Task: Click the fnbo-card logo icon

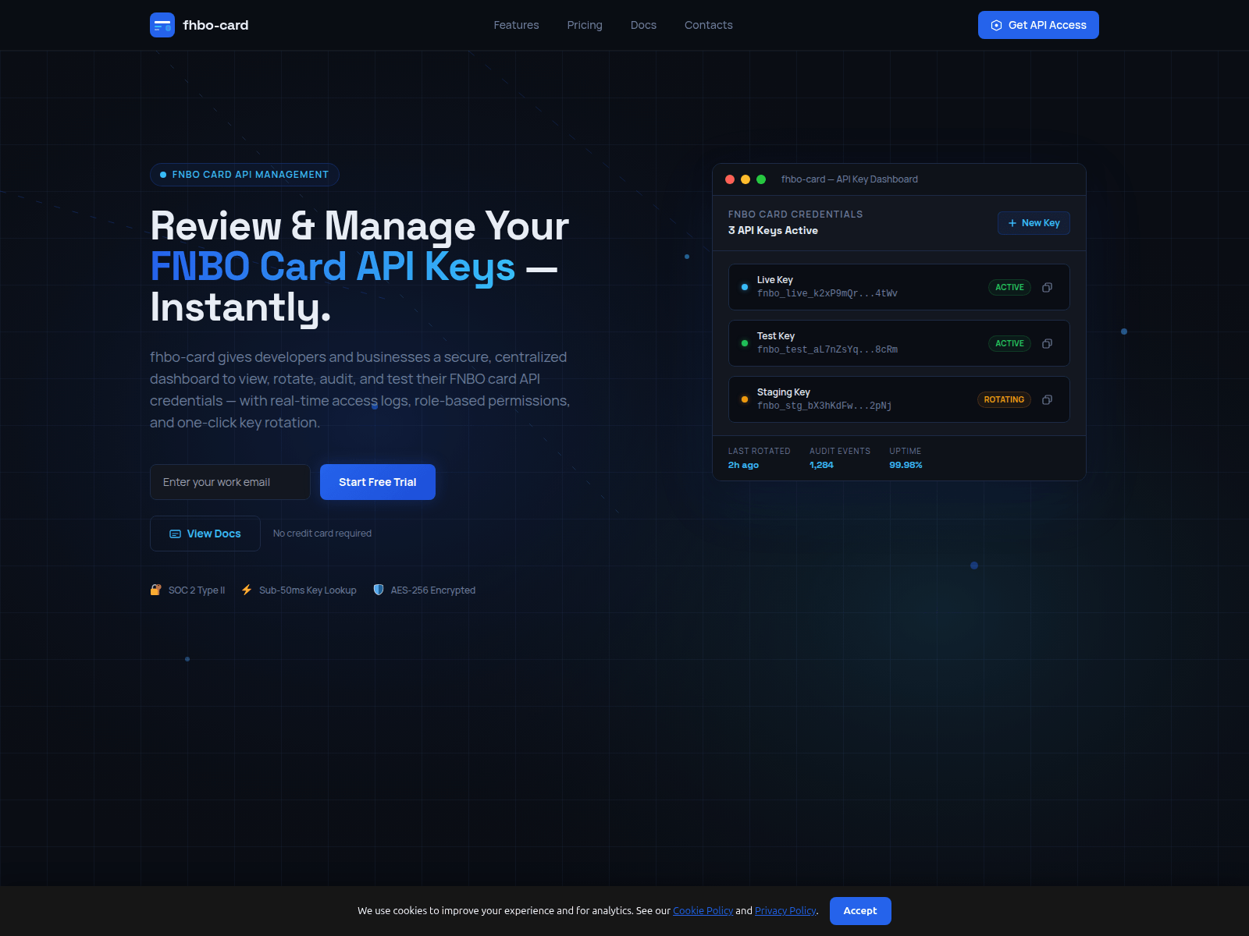Action: pyautogui.click(x=162, y=25)
